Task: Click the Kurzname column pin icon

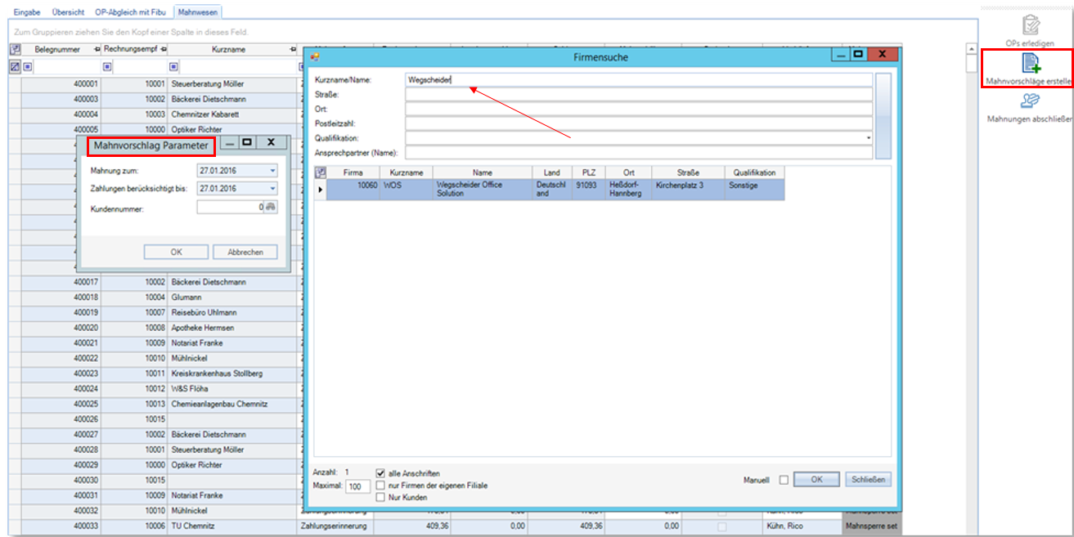Action: [x=292, y=50]
